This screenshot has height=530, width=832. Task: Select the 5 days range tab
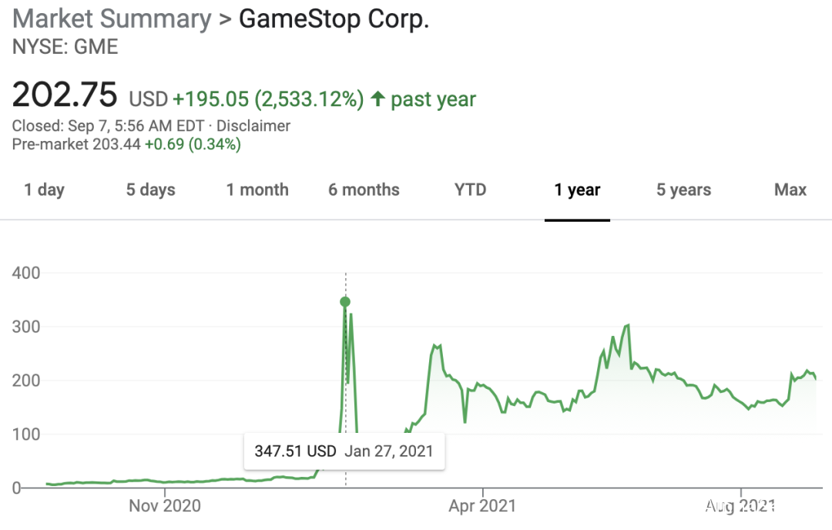coord(151,190)
